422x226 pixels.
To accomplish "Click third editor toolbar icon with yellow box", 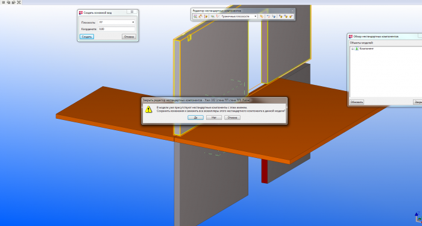I will point(206,16).
